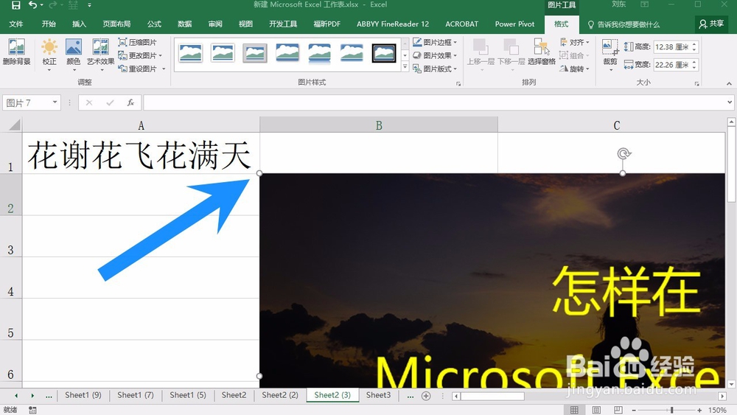737x415 pixels.
Task: Switch to sheet tab Sheet3
Action: [378, 395]
